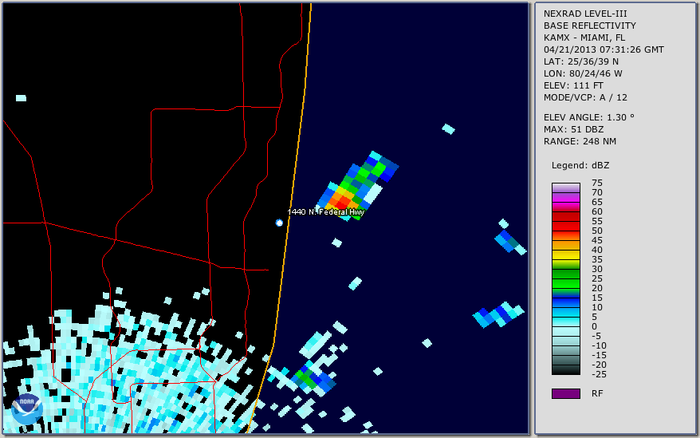Select the BASE REFLECTIVITY text
This screenshot has width=700, height=438.
(x=590, y=26)
